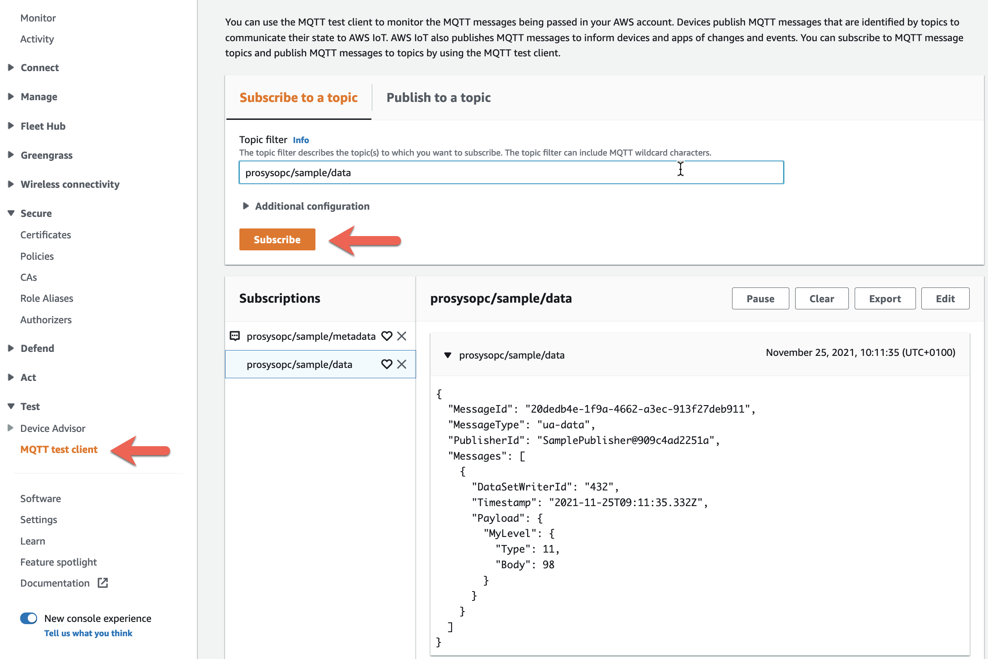Collapse the prosysopc/sample/data message triangle
Screen dimensions: 988x659
pyautogui.click(x=447, y=355)
